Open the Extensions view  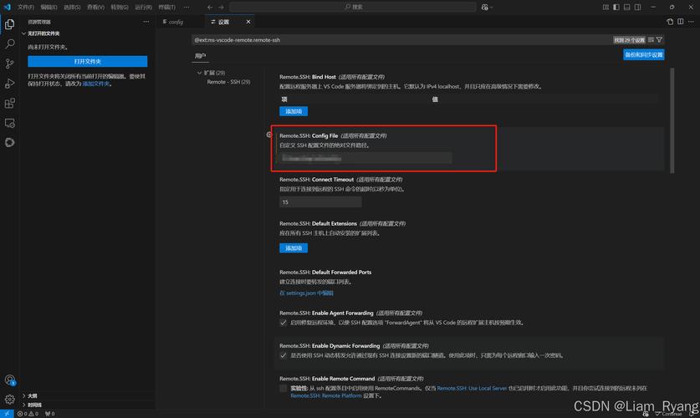(x=10, y=104)
